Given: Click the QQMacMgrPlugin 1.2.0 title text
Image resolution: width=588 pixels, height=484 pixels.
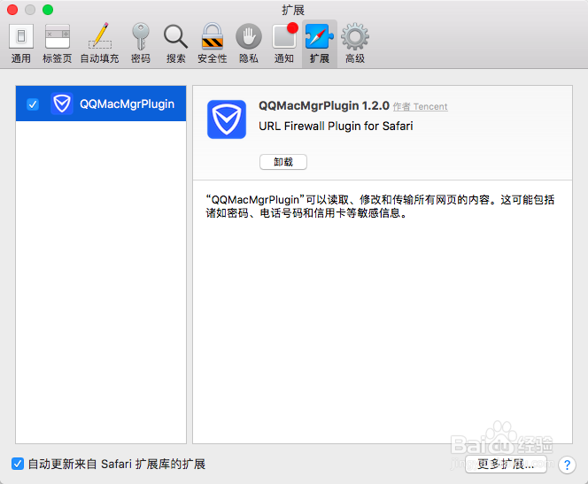Looking at the screenshot, I should [x=324, y=105].
